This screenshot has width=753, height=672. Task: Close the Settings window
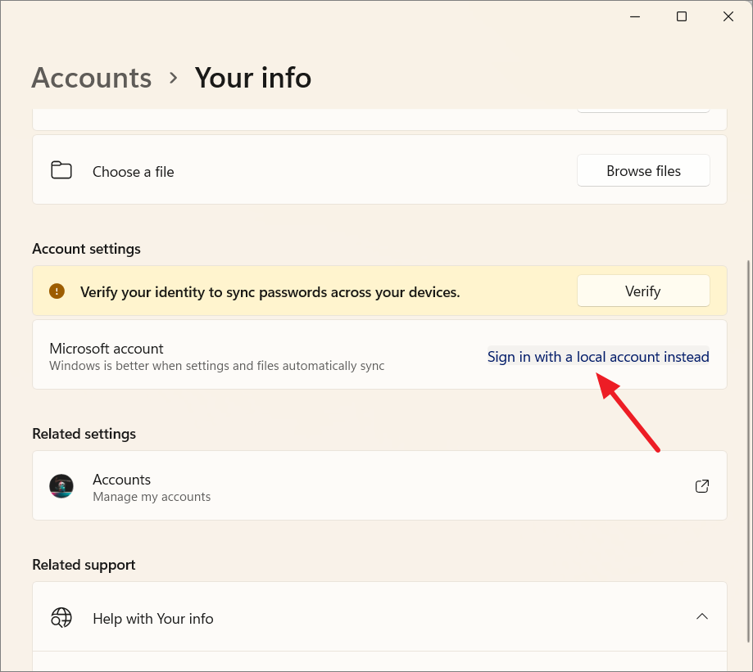pyautogui.click(x=728, y=17)
